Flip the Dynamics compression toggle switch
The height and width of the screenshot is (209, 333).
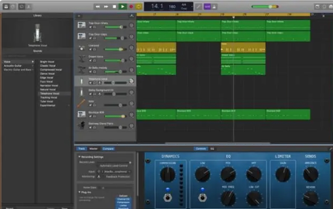(x=168, y=198)
